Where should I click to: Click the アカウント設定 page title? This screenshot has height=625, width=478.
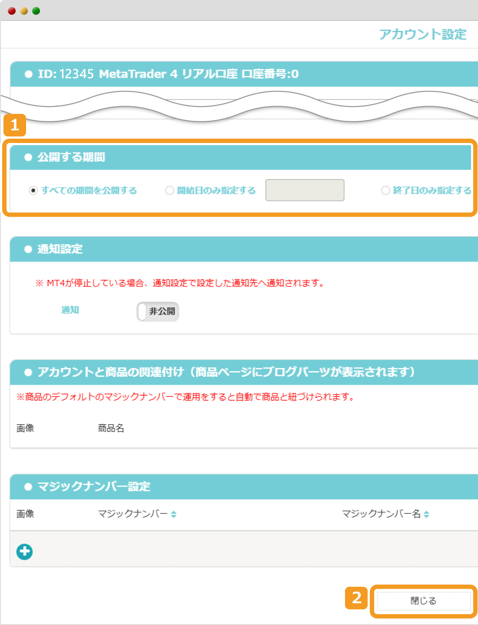[x=424, y=33]
